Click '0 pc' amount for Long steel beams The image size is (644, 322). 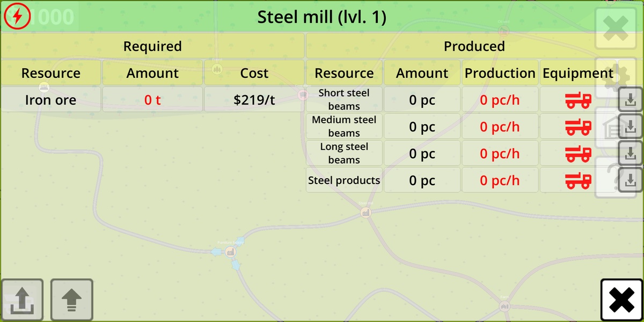point(422,153)
